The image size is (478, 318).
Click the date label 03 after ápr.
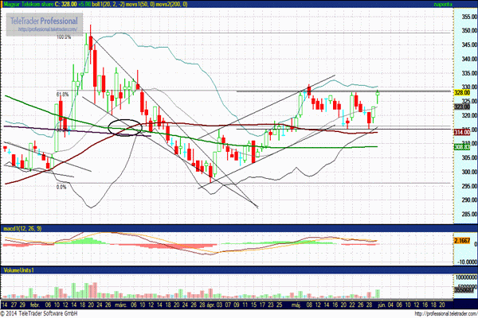(x=219, y=304)
